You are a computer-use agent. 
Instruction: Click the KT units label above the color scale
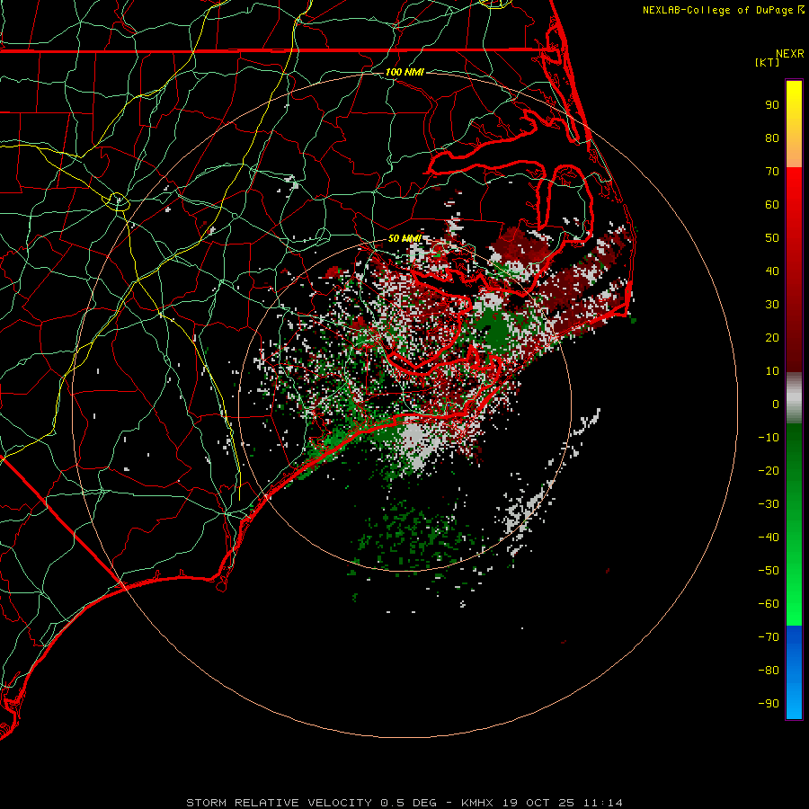pos(768,62)
